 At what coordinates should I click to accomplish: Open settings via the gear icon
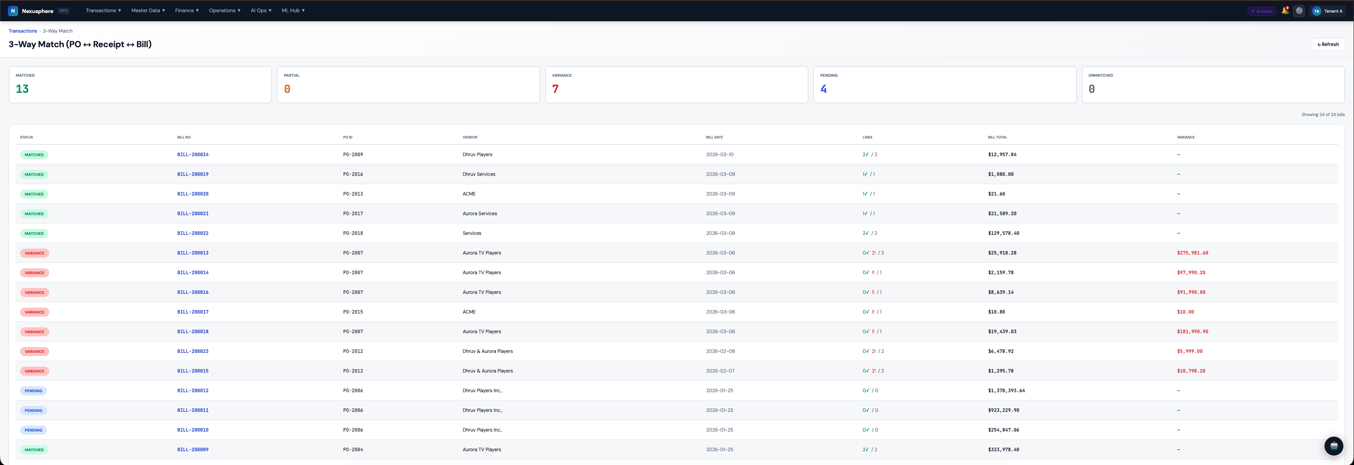(x=1299, y=11)
